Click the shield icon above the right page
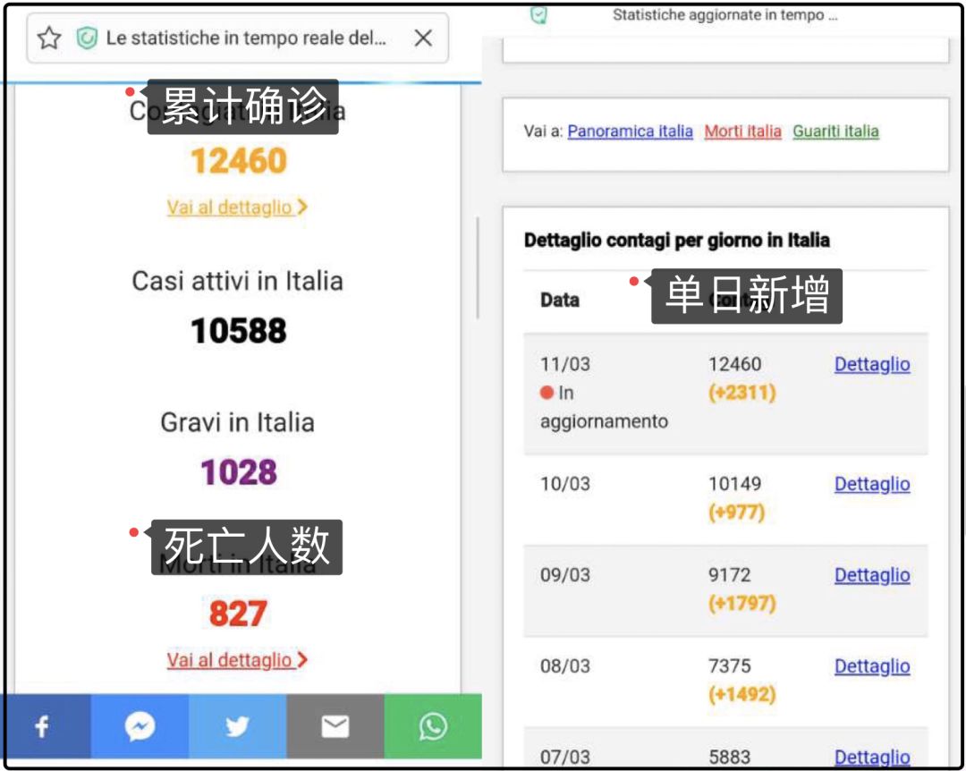 tap(538, 14)
